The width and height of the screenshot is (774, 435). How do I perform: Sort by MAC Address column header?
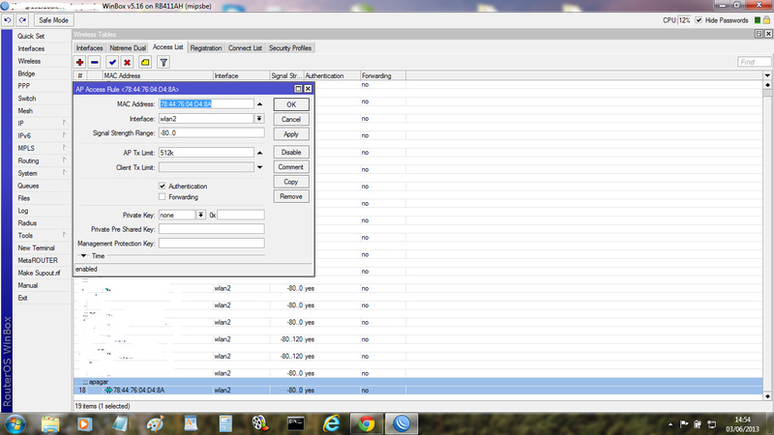(158, 75)
